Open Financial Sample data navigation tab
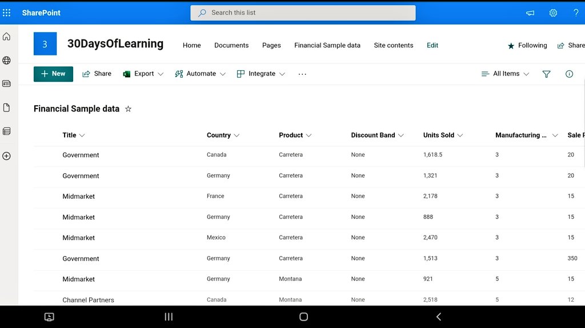The height and width of the screenshot is (328, 585). tap(327, 46)
